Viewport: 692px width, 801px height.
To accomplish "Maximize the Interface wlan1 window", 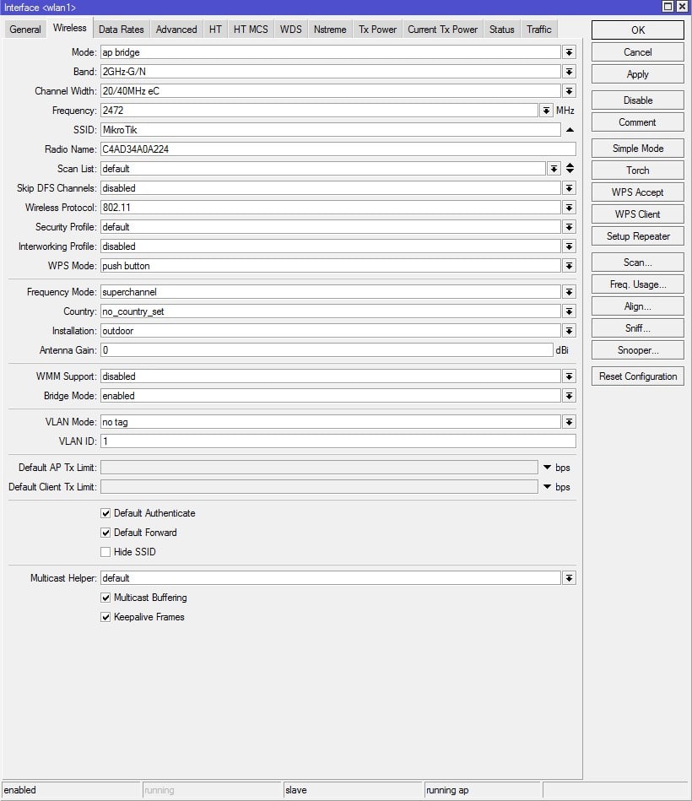I will coord(668,7).
